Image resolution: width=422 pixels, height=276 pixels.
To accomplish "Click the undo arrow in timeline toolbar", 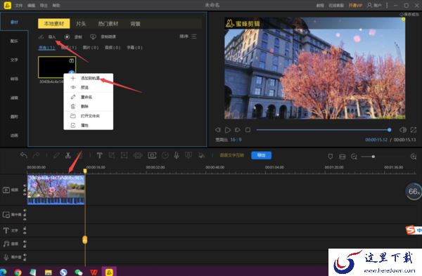I will [24, 155].
